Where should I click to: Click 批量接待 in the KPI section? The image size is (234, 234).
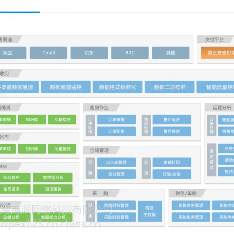(x=62, y=149)
